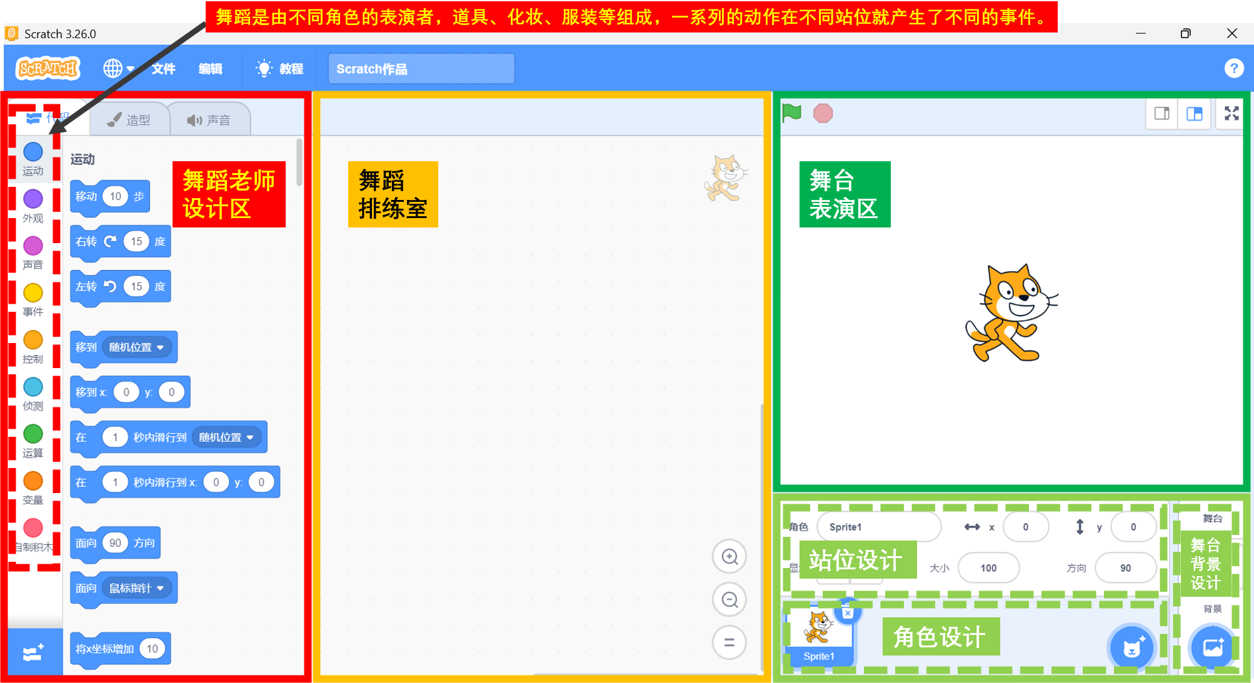1254x683 pixels.
Task: Open the 文件 menu
Action: coord(163,69)
